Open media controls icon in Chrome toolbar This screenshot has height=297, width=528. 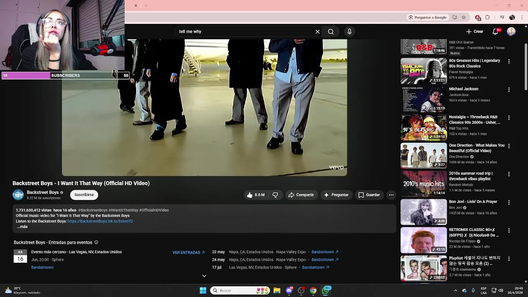[502, 17]
